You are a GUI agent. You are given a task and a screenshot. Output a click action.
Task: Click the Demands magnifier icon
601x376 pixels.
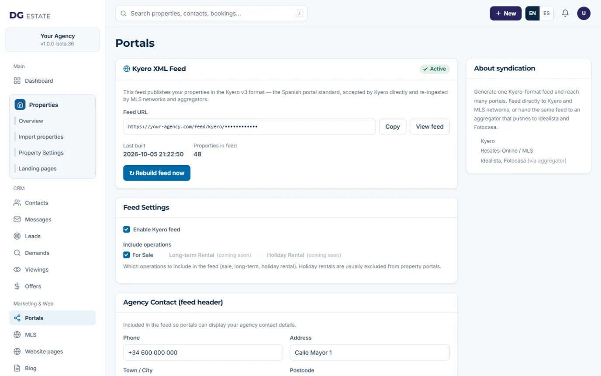pos(17,253)
